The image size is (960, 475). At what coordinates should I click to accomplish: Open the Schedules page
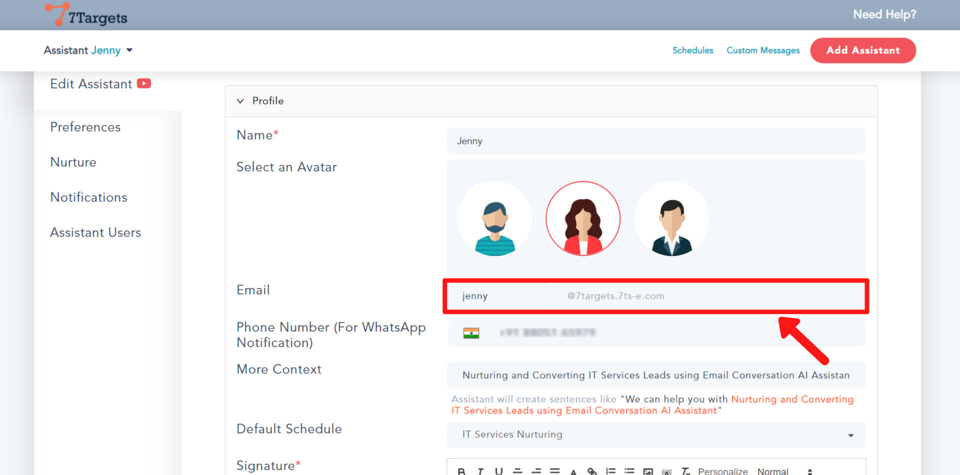(693, 50)
